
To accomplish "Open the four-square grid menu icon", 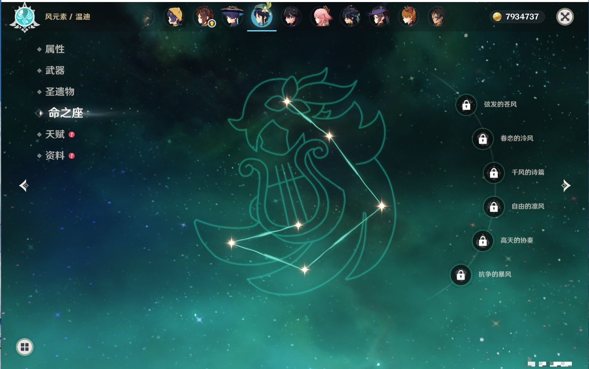I will click(24, 347).
